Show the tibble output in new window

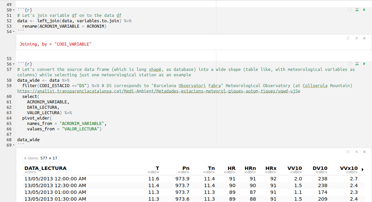[348, 152]
